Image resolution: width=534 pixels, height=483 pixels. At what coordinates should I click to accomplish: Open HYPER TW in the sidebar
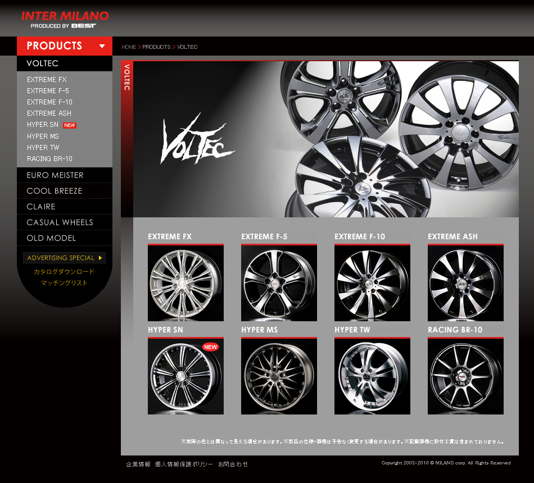[43, 147]
